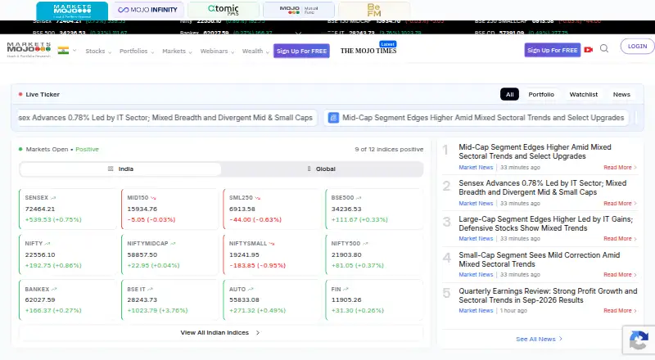Image resolution: width=655 pixels, height=360 pixels.
Task: Select the All filter in Live Ticker
Action: click(x=509, y=94)
